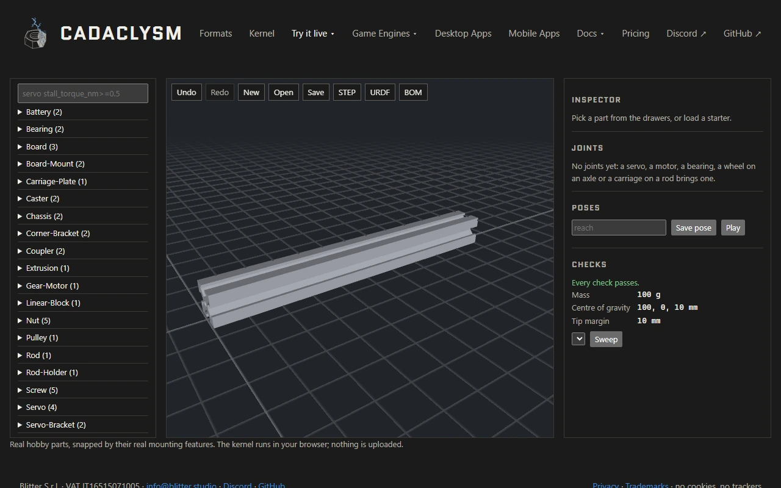Image resolution: width=781 pixels, height=488 pixels.
Task: Expand the Coupler (2) drawer
Action: (x=83, y=251)
